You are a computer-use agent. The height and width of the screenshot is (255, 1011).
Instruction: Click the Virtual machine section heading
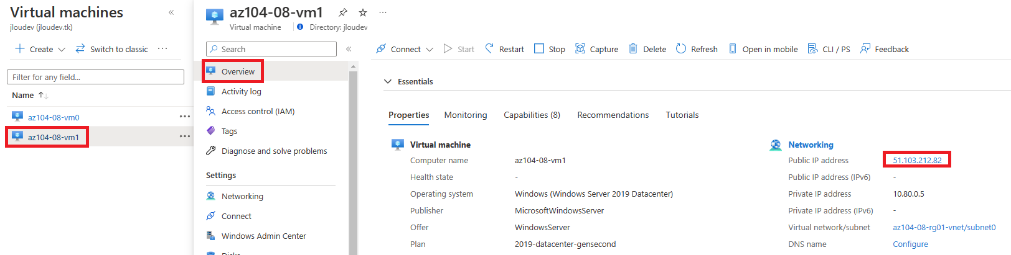440,145
